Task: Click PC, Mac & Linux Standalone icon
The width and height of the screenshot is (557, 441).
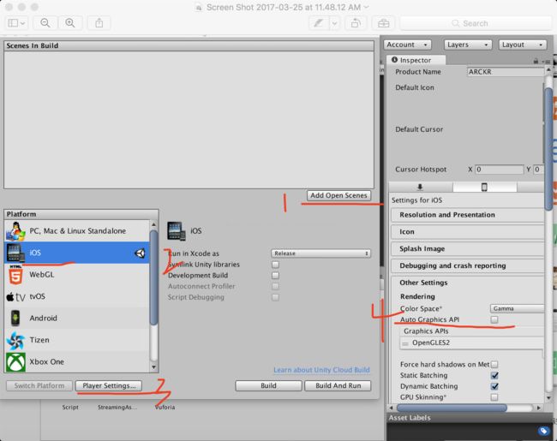Action: (x=15, y=231)
